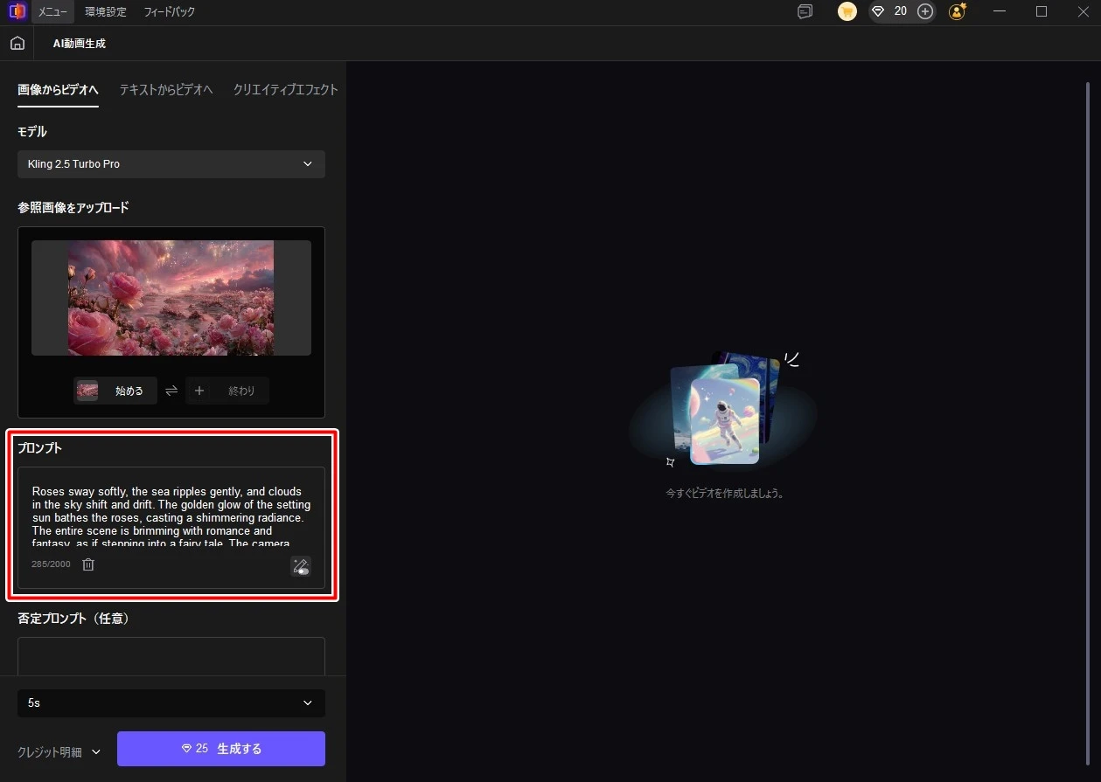The height and width of the screenshot is (782, 1101).
Task: Click the home icon in the toolbar
Action: 17,44
